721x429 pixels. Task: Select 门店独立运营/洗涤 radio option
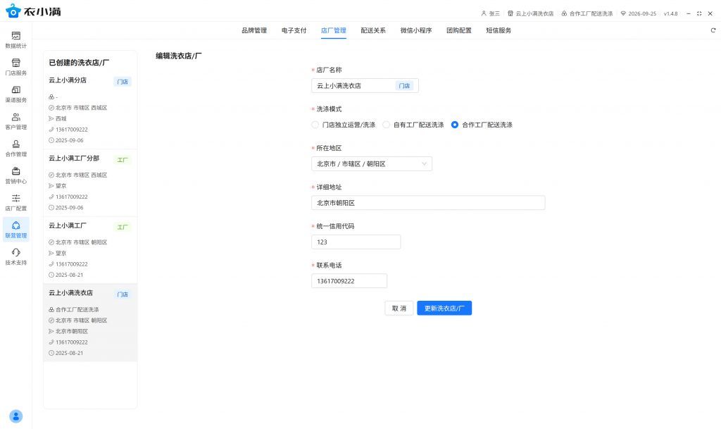pos(315,125)
